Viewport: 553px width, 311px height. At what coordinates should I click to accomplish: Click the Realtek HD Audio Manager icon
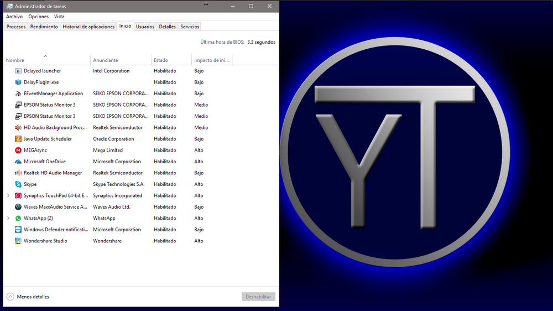click(18, 173)
